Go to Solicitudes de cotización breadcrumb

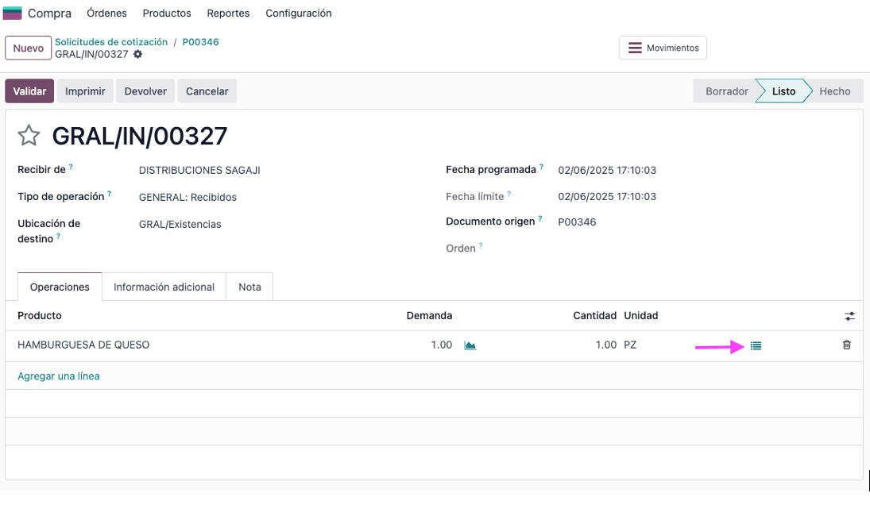(111, 41)
